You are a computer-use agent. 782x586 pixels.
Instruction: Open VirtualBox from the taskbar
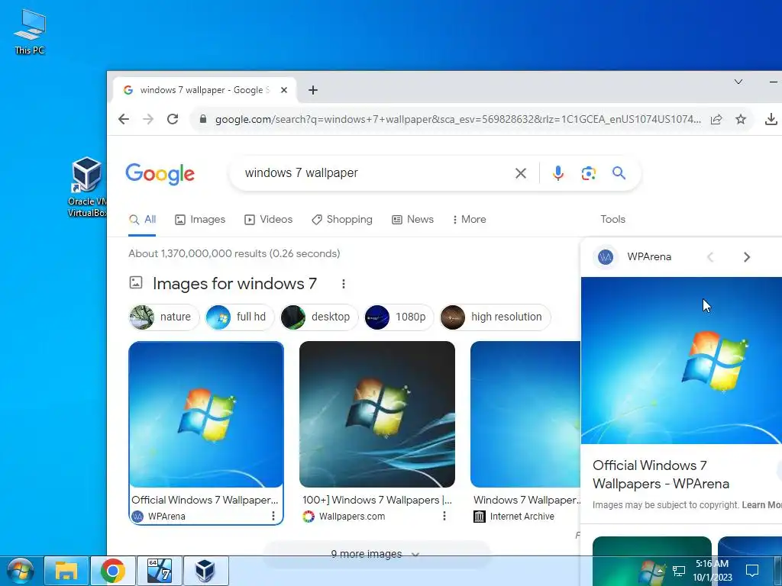click(x=205, y=571)
